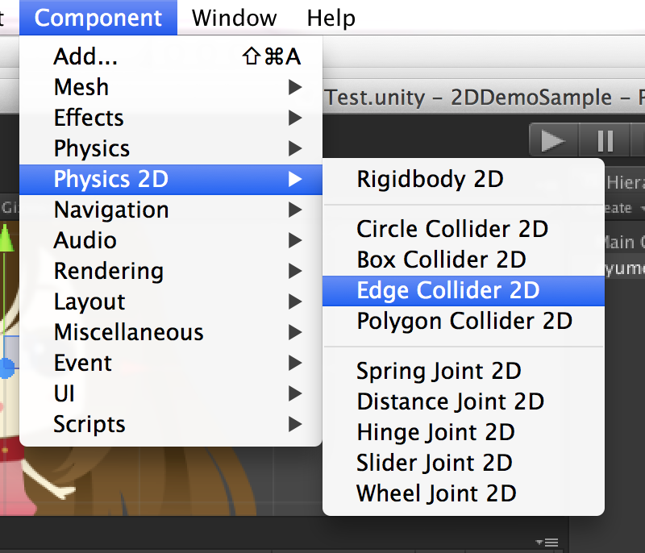
Task: Open the Help menu
Action: tap(331, 18)
